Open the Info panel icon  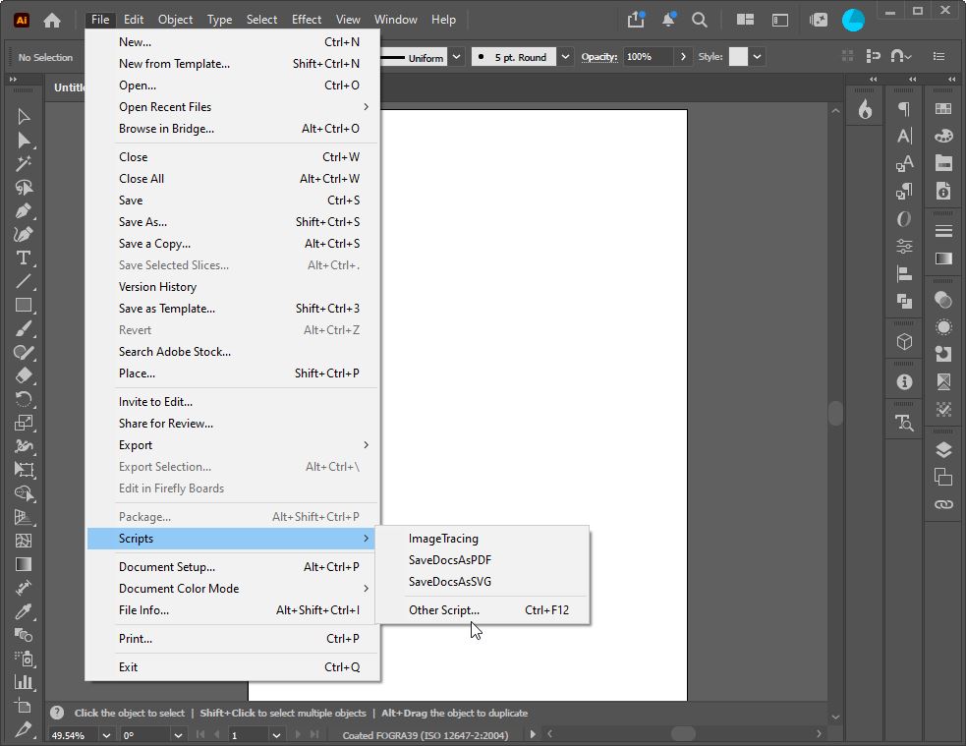tap(904, 382)
